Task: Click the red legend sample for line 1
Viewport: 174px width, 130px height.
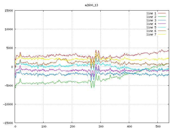Action: [x=162, y=13]
